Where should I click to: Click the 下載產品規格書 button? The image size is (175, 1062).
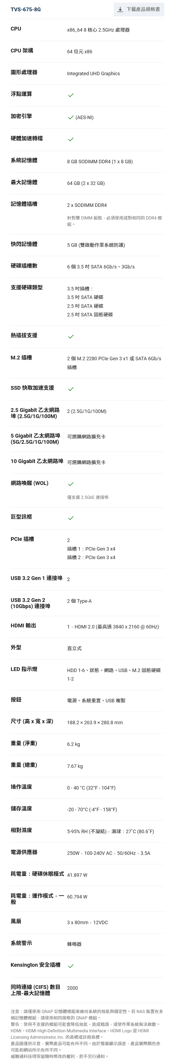[x=139, y=9]
